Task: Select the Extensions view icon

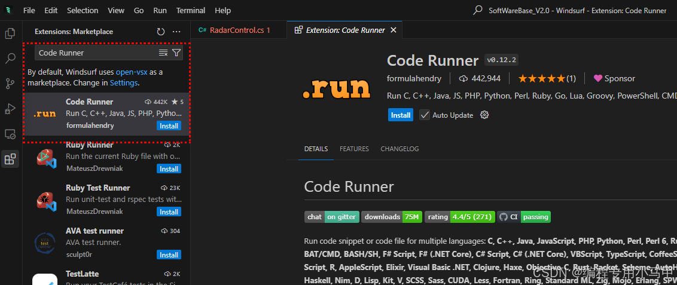Action: [x=10, y=160]
